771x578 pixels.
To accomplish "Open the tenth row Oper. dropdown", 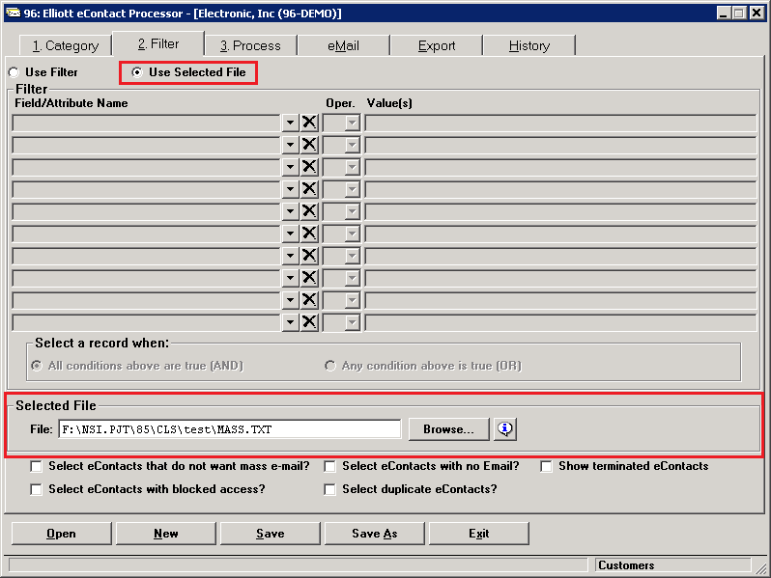I will pyautogui.click(x=341, y=322).
